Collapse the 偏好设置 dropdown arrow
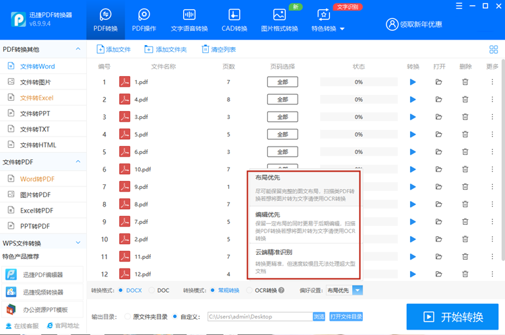The image size is (505, 335). (358, 291)
